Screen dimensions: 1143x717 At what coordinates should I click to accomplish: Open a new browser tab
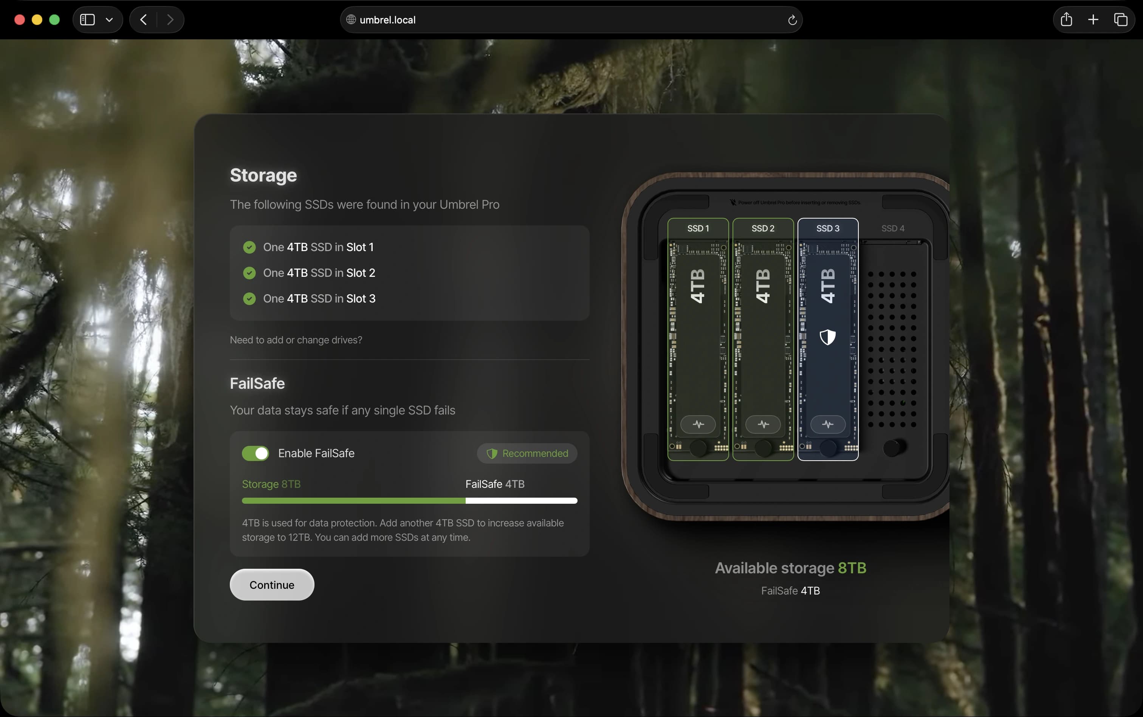click(x=1093, y=19)
